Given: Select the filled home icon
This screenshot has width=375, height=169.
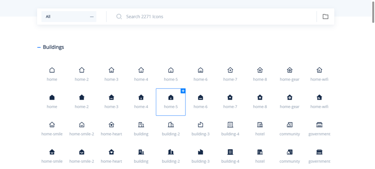Looking at the screenshot, I should click(52, 97).
